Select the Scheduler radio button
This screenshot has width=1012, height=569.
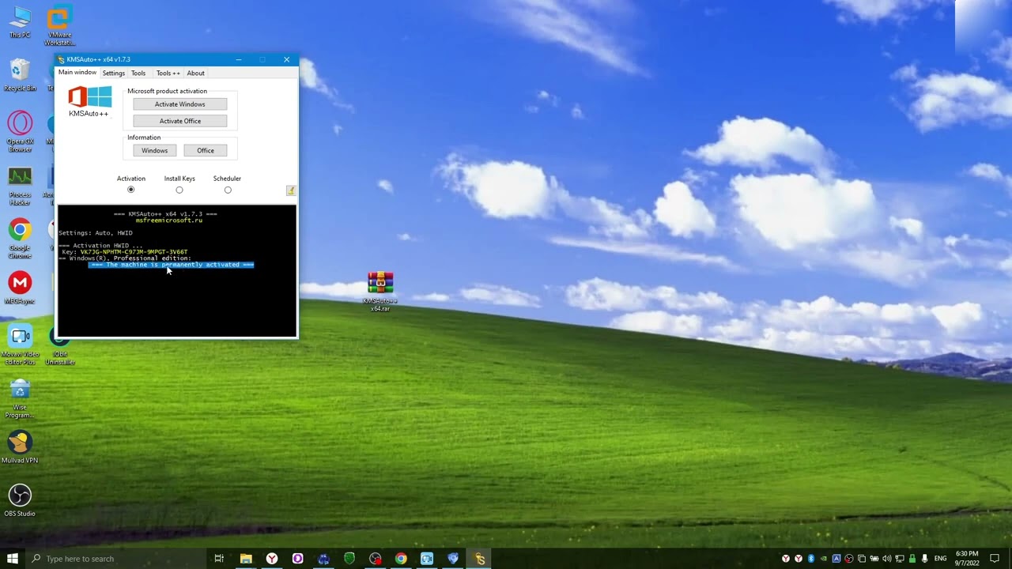(x=228, y=190)
